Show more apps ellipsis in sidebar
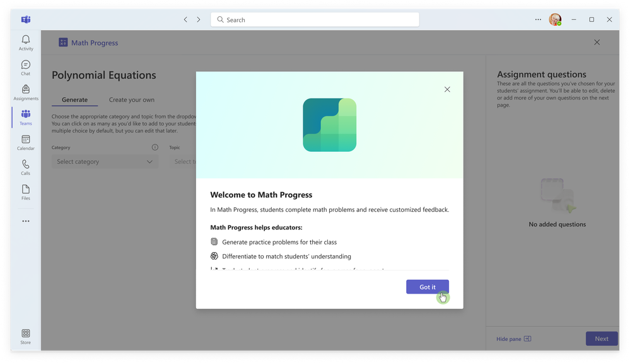 pos(26,221)
